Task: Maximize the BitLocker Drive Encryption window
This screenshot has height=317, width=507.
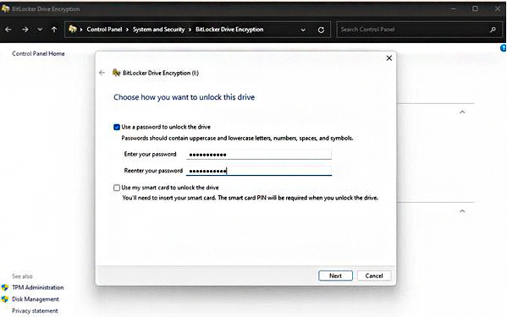Action: [x=475, y=8]
